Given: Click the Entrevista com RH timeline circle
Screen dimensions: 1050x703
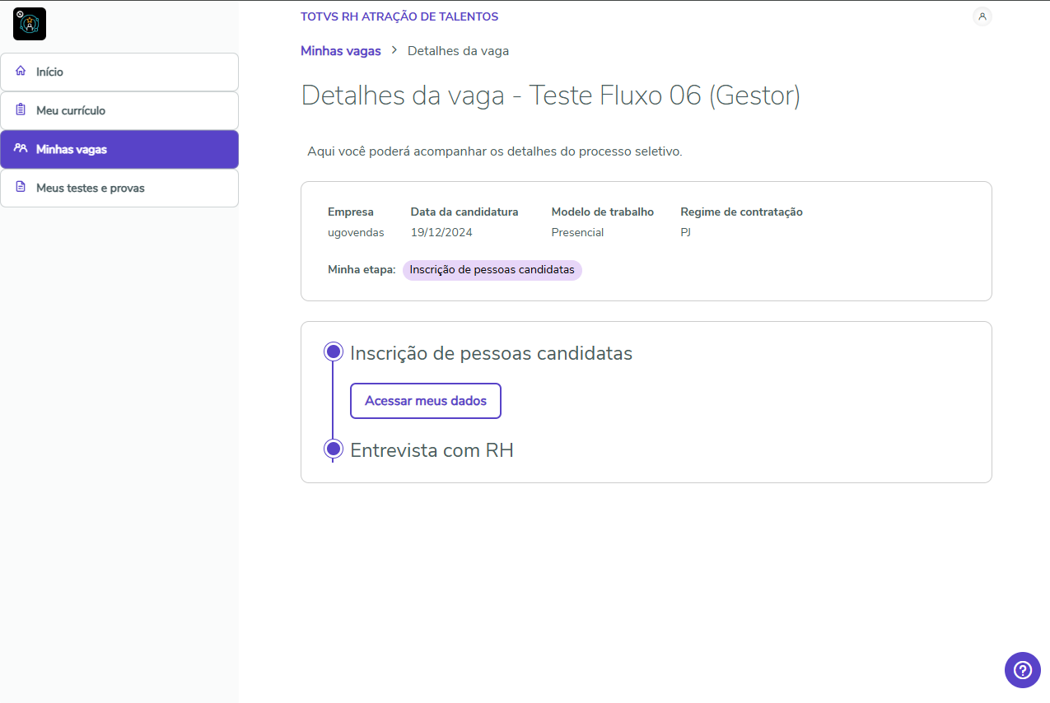Looking at the screenshot, I should pos(333,449).
